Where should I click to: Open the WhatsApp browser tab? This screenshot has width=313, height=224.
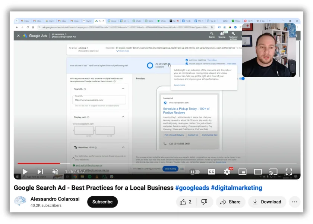coord(161,21)
